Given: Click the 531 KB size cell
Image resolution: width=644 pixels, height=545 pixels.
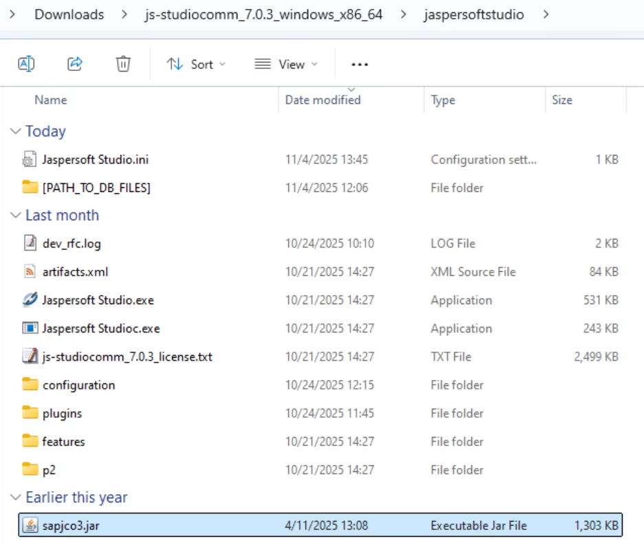Looking at the screenshot, I should [x=601, y=300].
